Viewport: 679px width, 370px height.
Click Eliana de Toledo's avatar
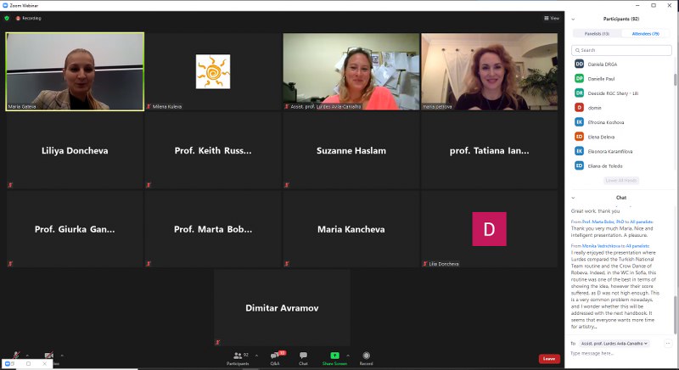tap(580, 165)
